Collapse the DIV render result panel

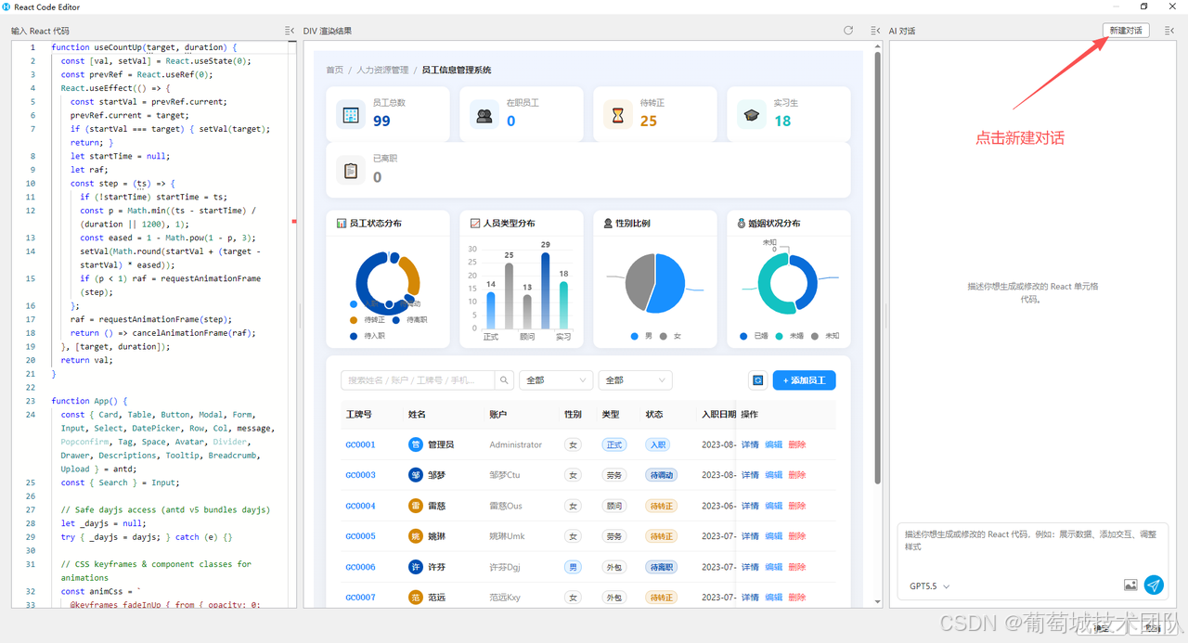875,31
